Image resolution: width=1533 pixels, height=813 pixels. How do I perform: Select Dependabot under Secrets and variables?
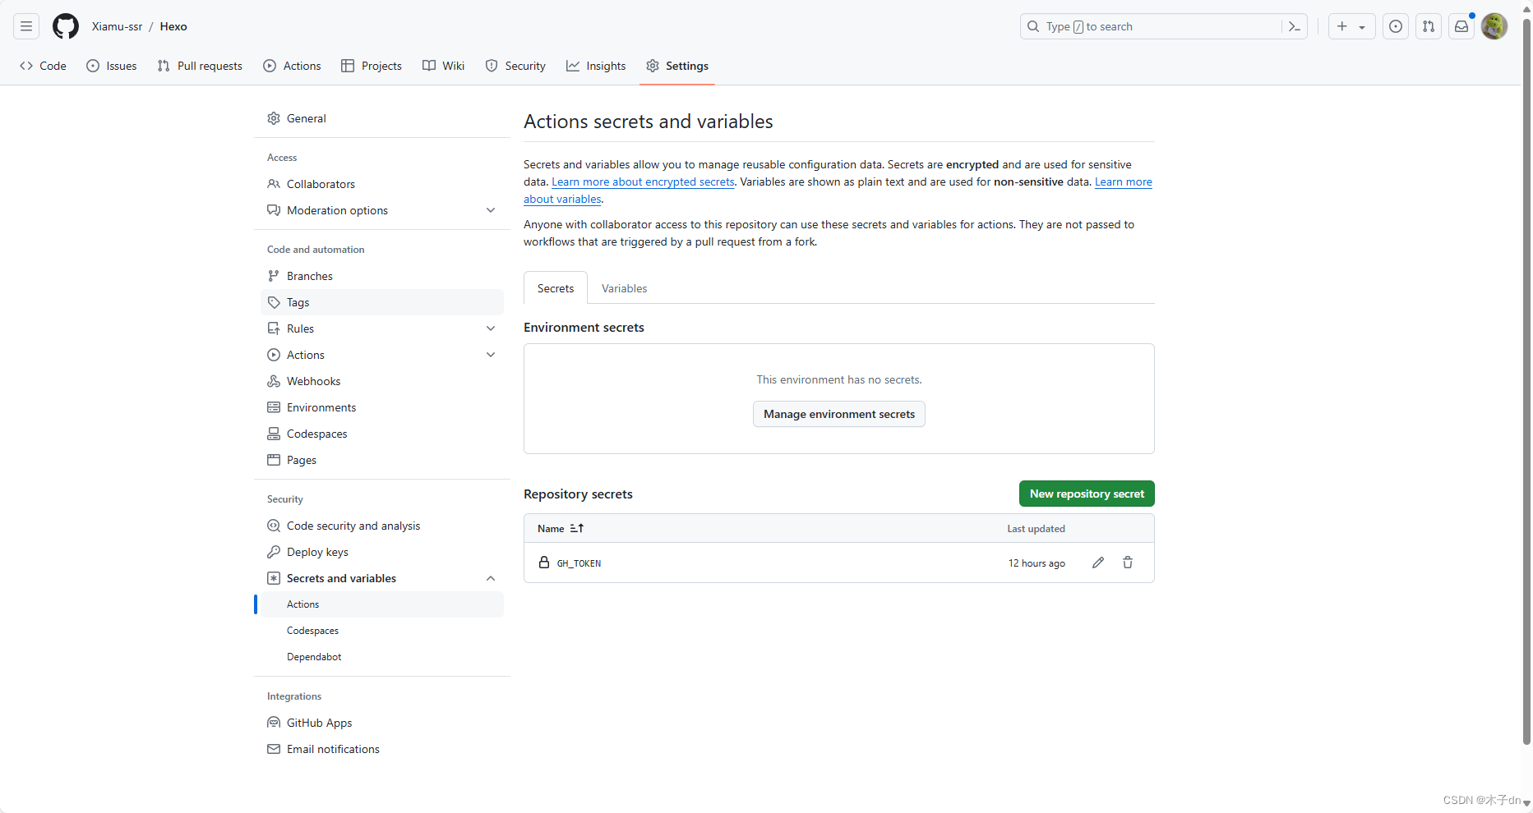[x=382, y=657]
